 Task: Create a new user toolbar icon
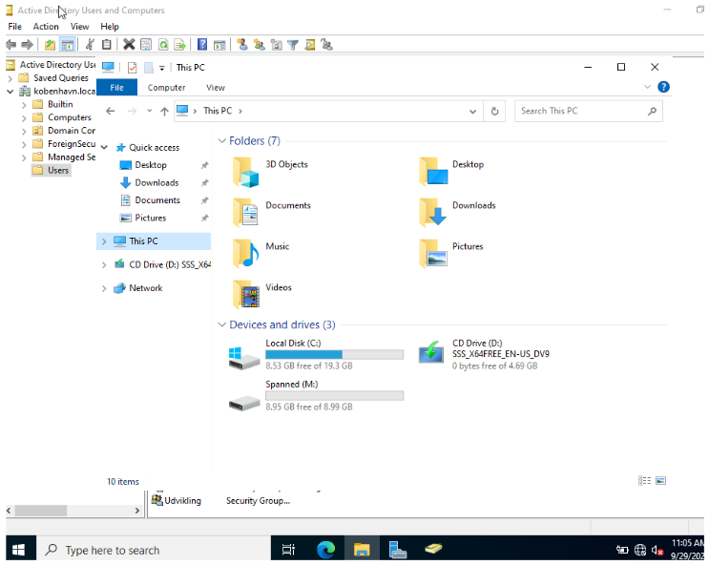pos(242,44)
